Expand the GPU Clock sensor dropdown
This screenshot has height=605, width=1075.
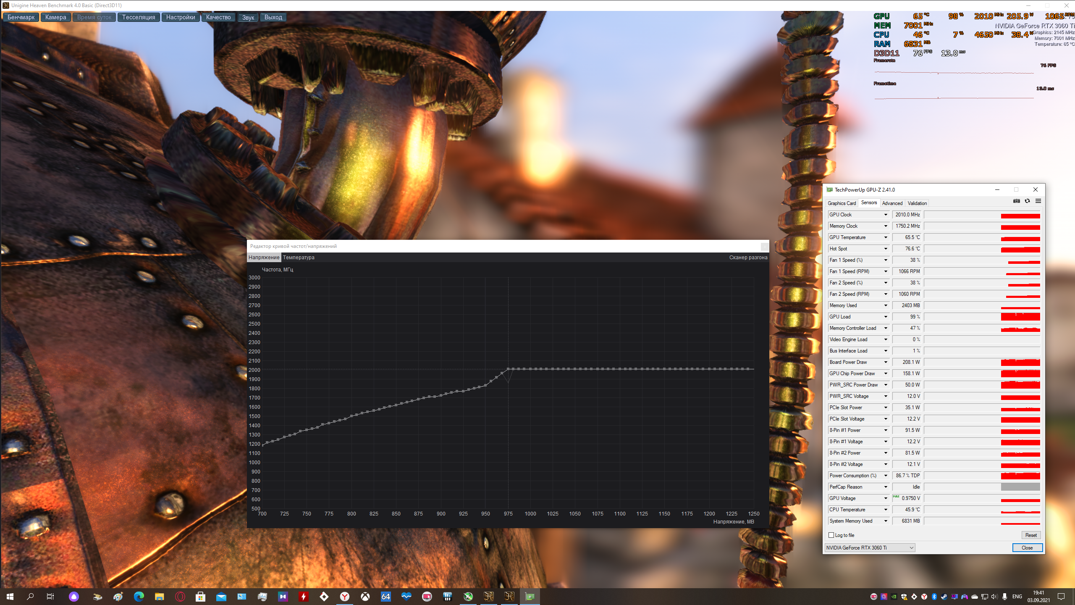(x=886, y=215)
